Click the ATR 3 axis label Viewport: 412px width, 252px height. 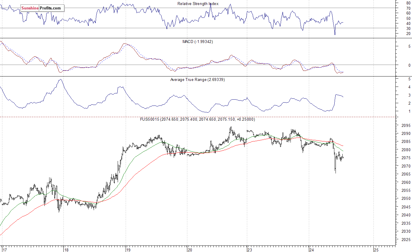point(409,95)
